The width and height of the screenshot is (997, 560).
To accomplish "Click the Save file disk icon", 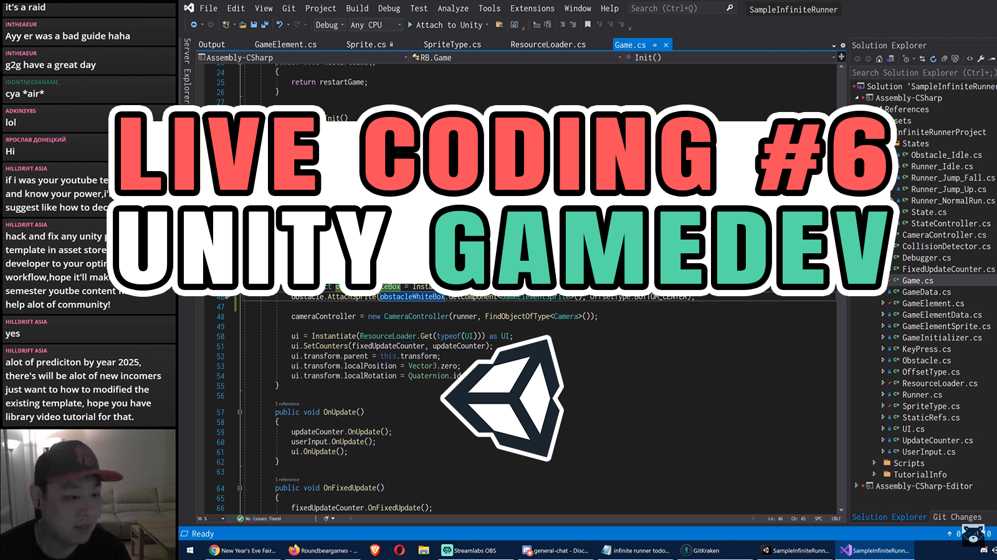I will click(x=254, y=25).
